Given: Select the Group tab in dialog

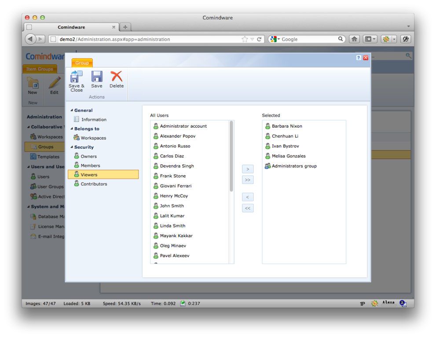Looking at the screenshot, I should click(82, 63).
